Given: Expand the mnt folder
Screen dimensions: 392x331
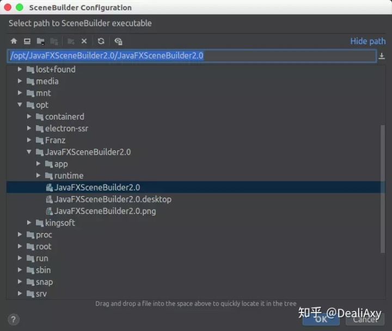Looking at the screenshot, I should point(20,93).
